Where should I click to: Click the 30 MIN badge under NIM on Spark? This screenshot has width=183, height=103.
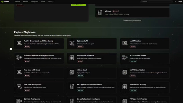[80, 76]
